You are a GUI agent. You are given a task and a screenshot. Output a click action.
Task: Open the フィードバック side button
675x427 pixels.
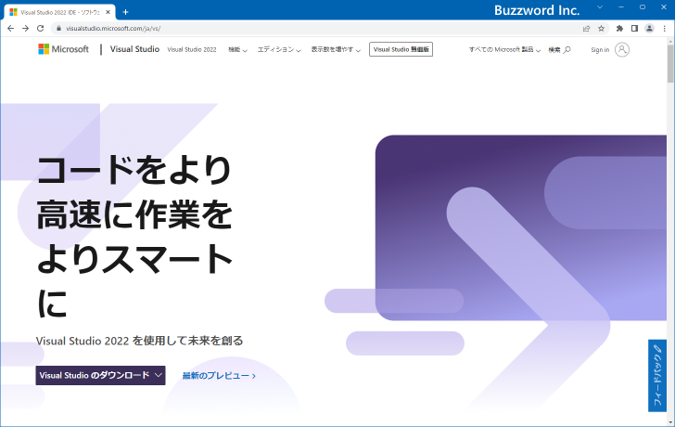coord(656,375)
